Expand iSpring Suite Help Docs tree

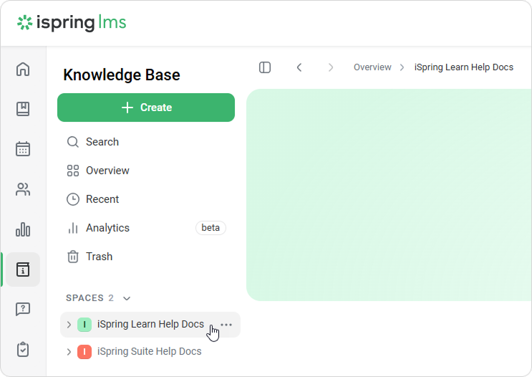tap(69, 352)
